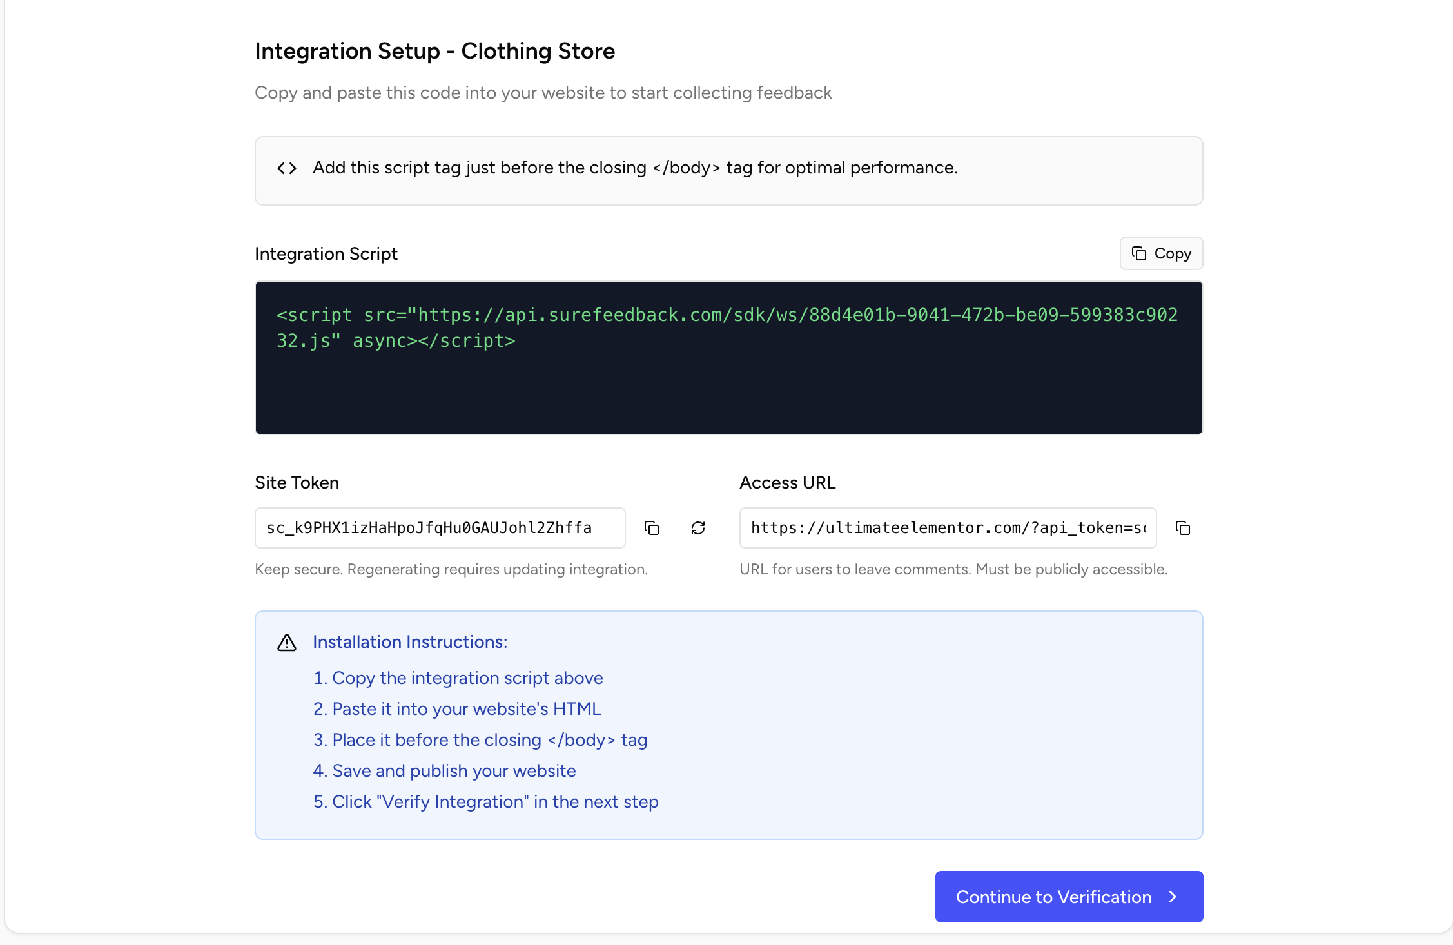Copy the integration script with Copy button
This screenshot has height=945, width=1453.
click(1161, 253)
